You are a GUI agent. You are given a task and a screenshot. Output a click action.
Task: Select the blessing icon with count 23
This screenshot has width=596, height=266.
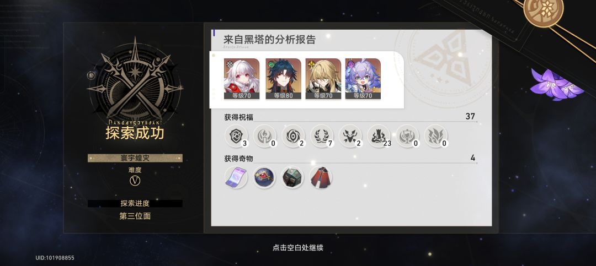tap(379, 136)
